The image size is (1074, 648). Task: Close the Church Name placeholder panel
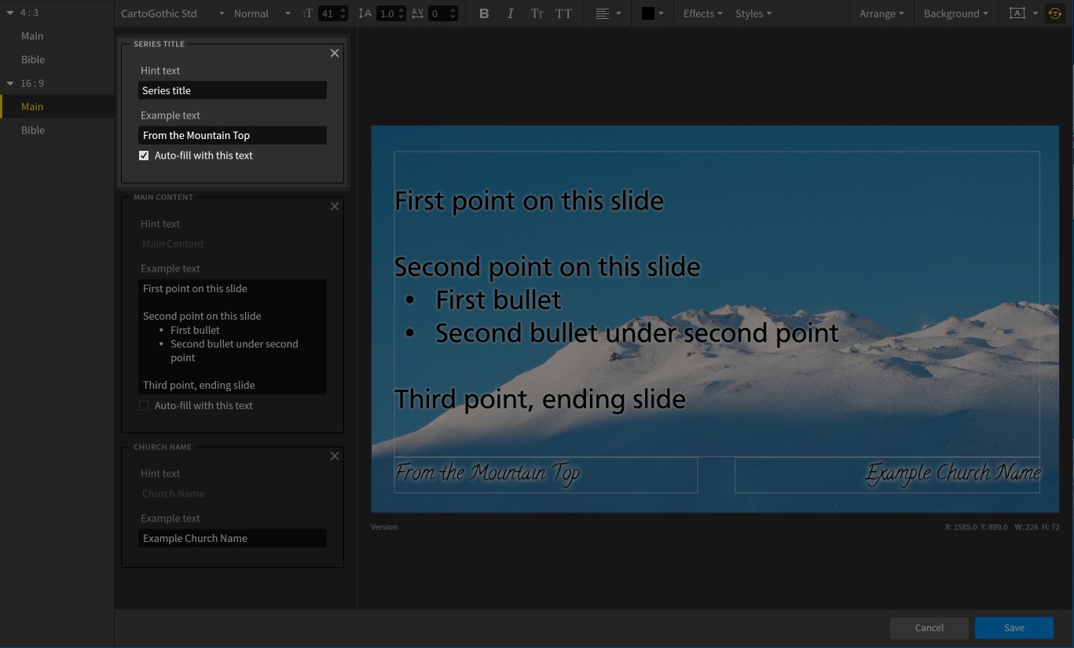point(334,456)
